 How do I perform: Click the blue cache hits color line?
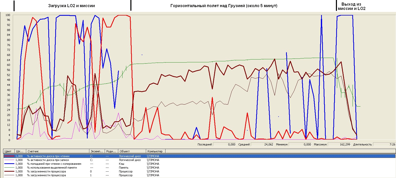coord(9,164)
